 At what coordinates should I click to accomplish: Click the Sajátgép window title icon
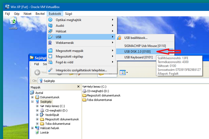point(32,58)
